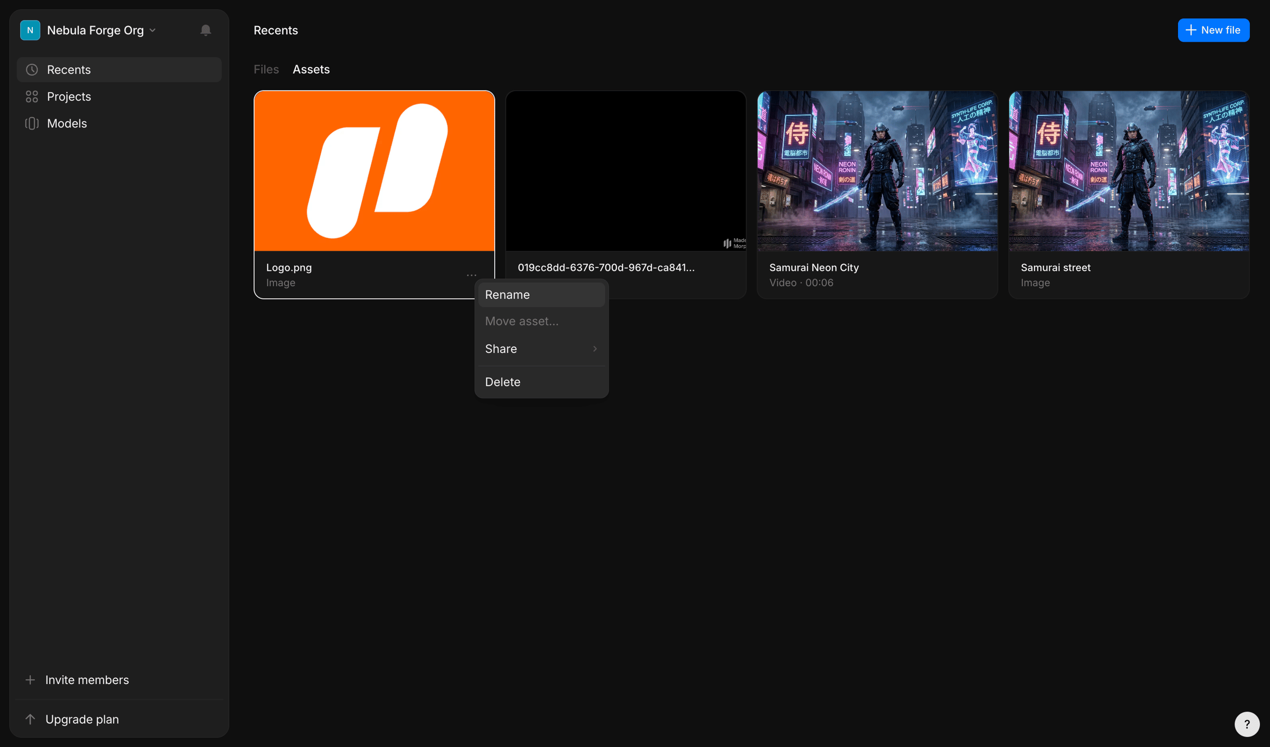1270x747 pixels.
Task: Open the Samurai Neon City video thumbnail
Action: tap(877, 171)
